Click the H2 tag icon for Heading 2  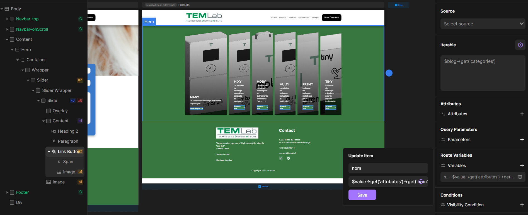coord(54,131)
